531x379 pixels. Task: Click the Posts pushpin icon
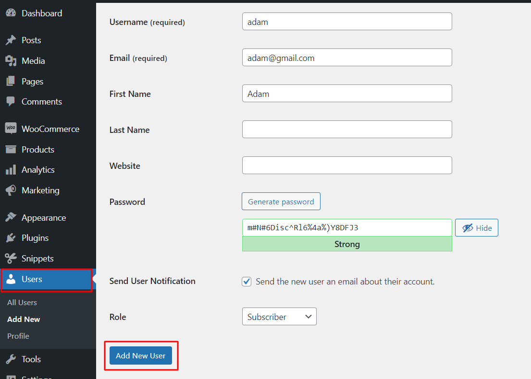click(11, 40)
